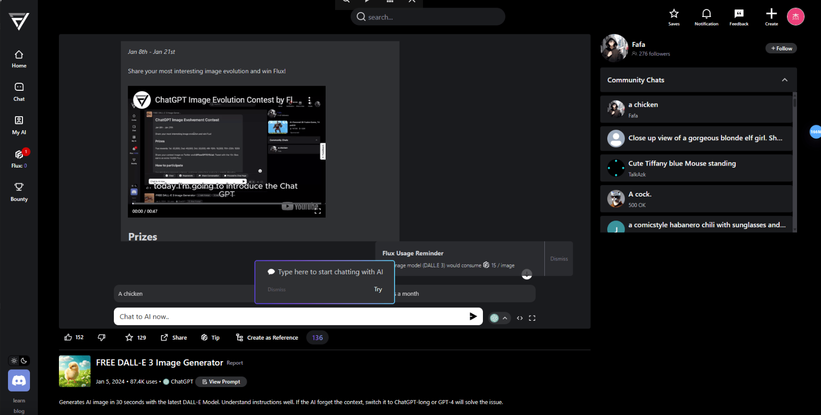
Task: Click the send message arrow
Action: point(473,316)
